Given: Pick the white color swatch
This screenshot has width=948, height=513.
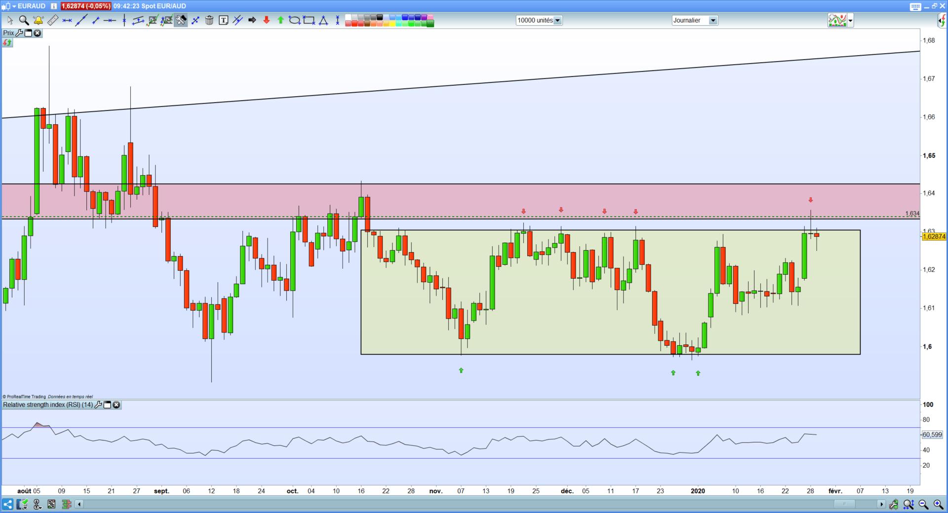Looking at the screenshot, I should point(348,17).
